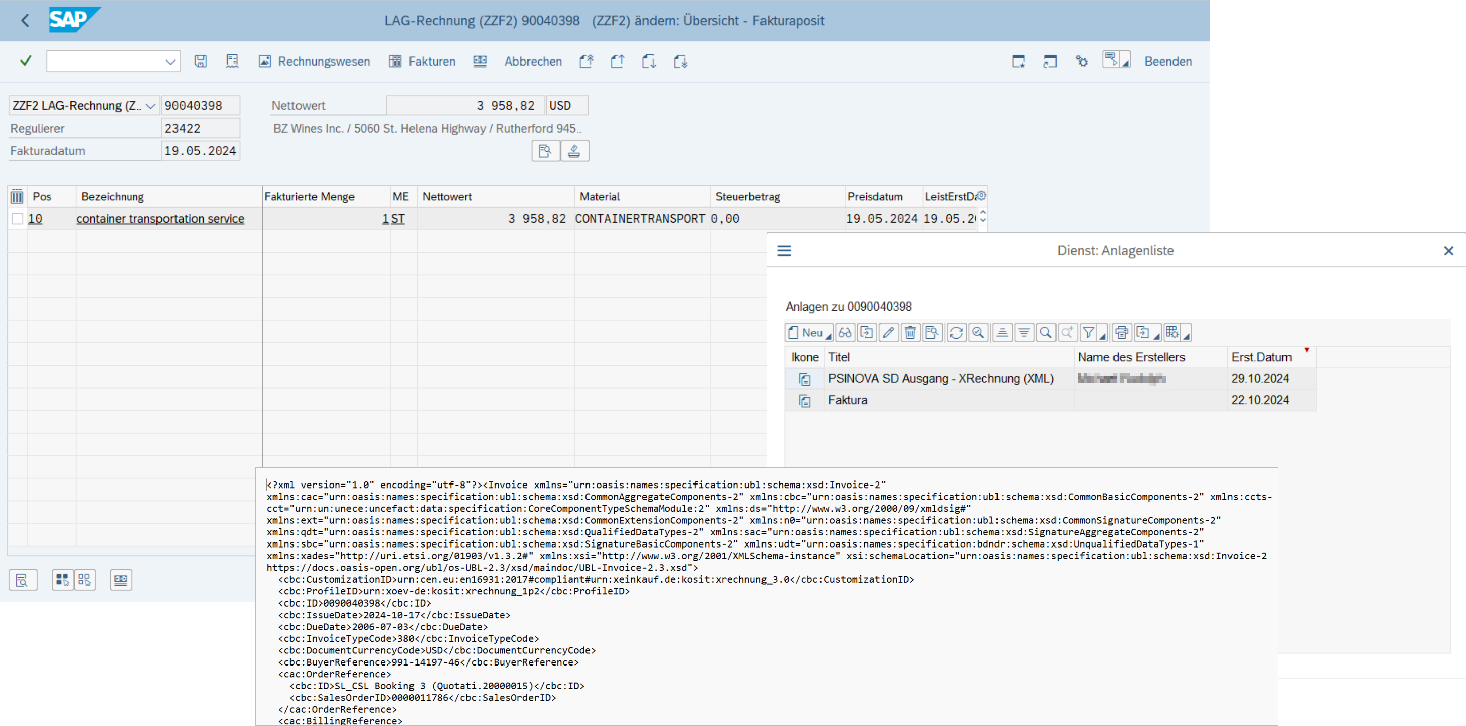Click the table settings gear at the grid corner
The width and height of the screenshot is (1466, 726).
coord(981,195)
